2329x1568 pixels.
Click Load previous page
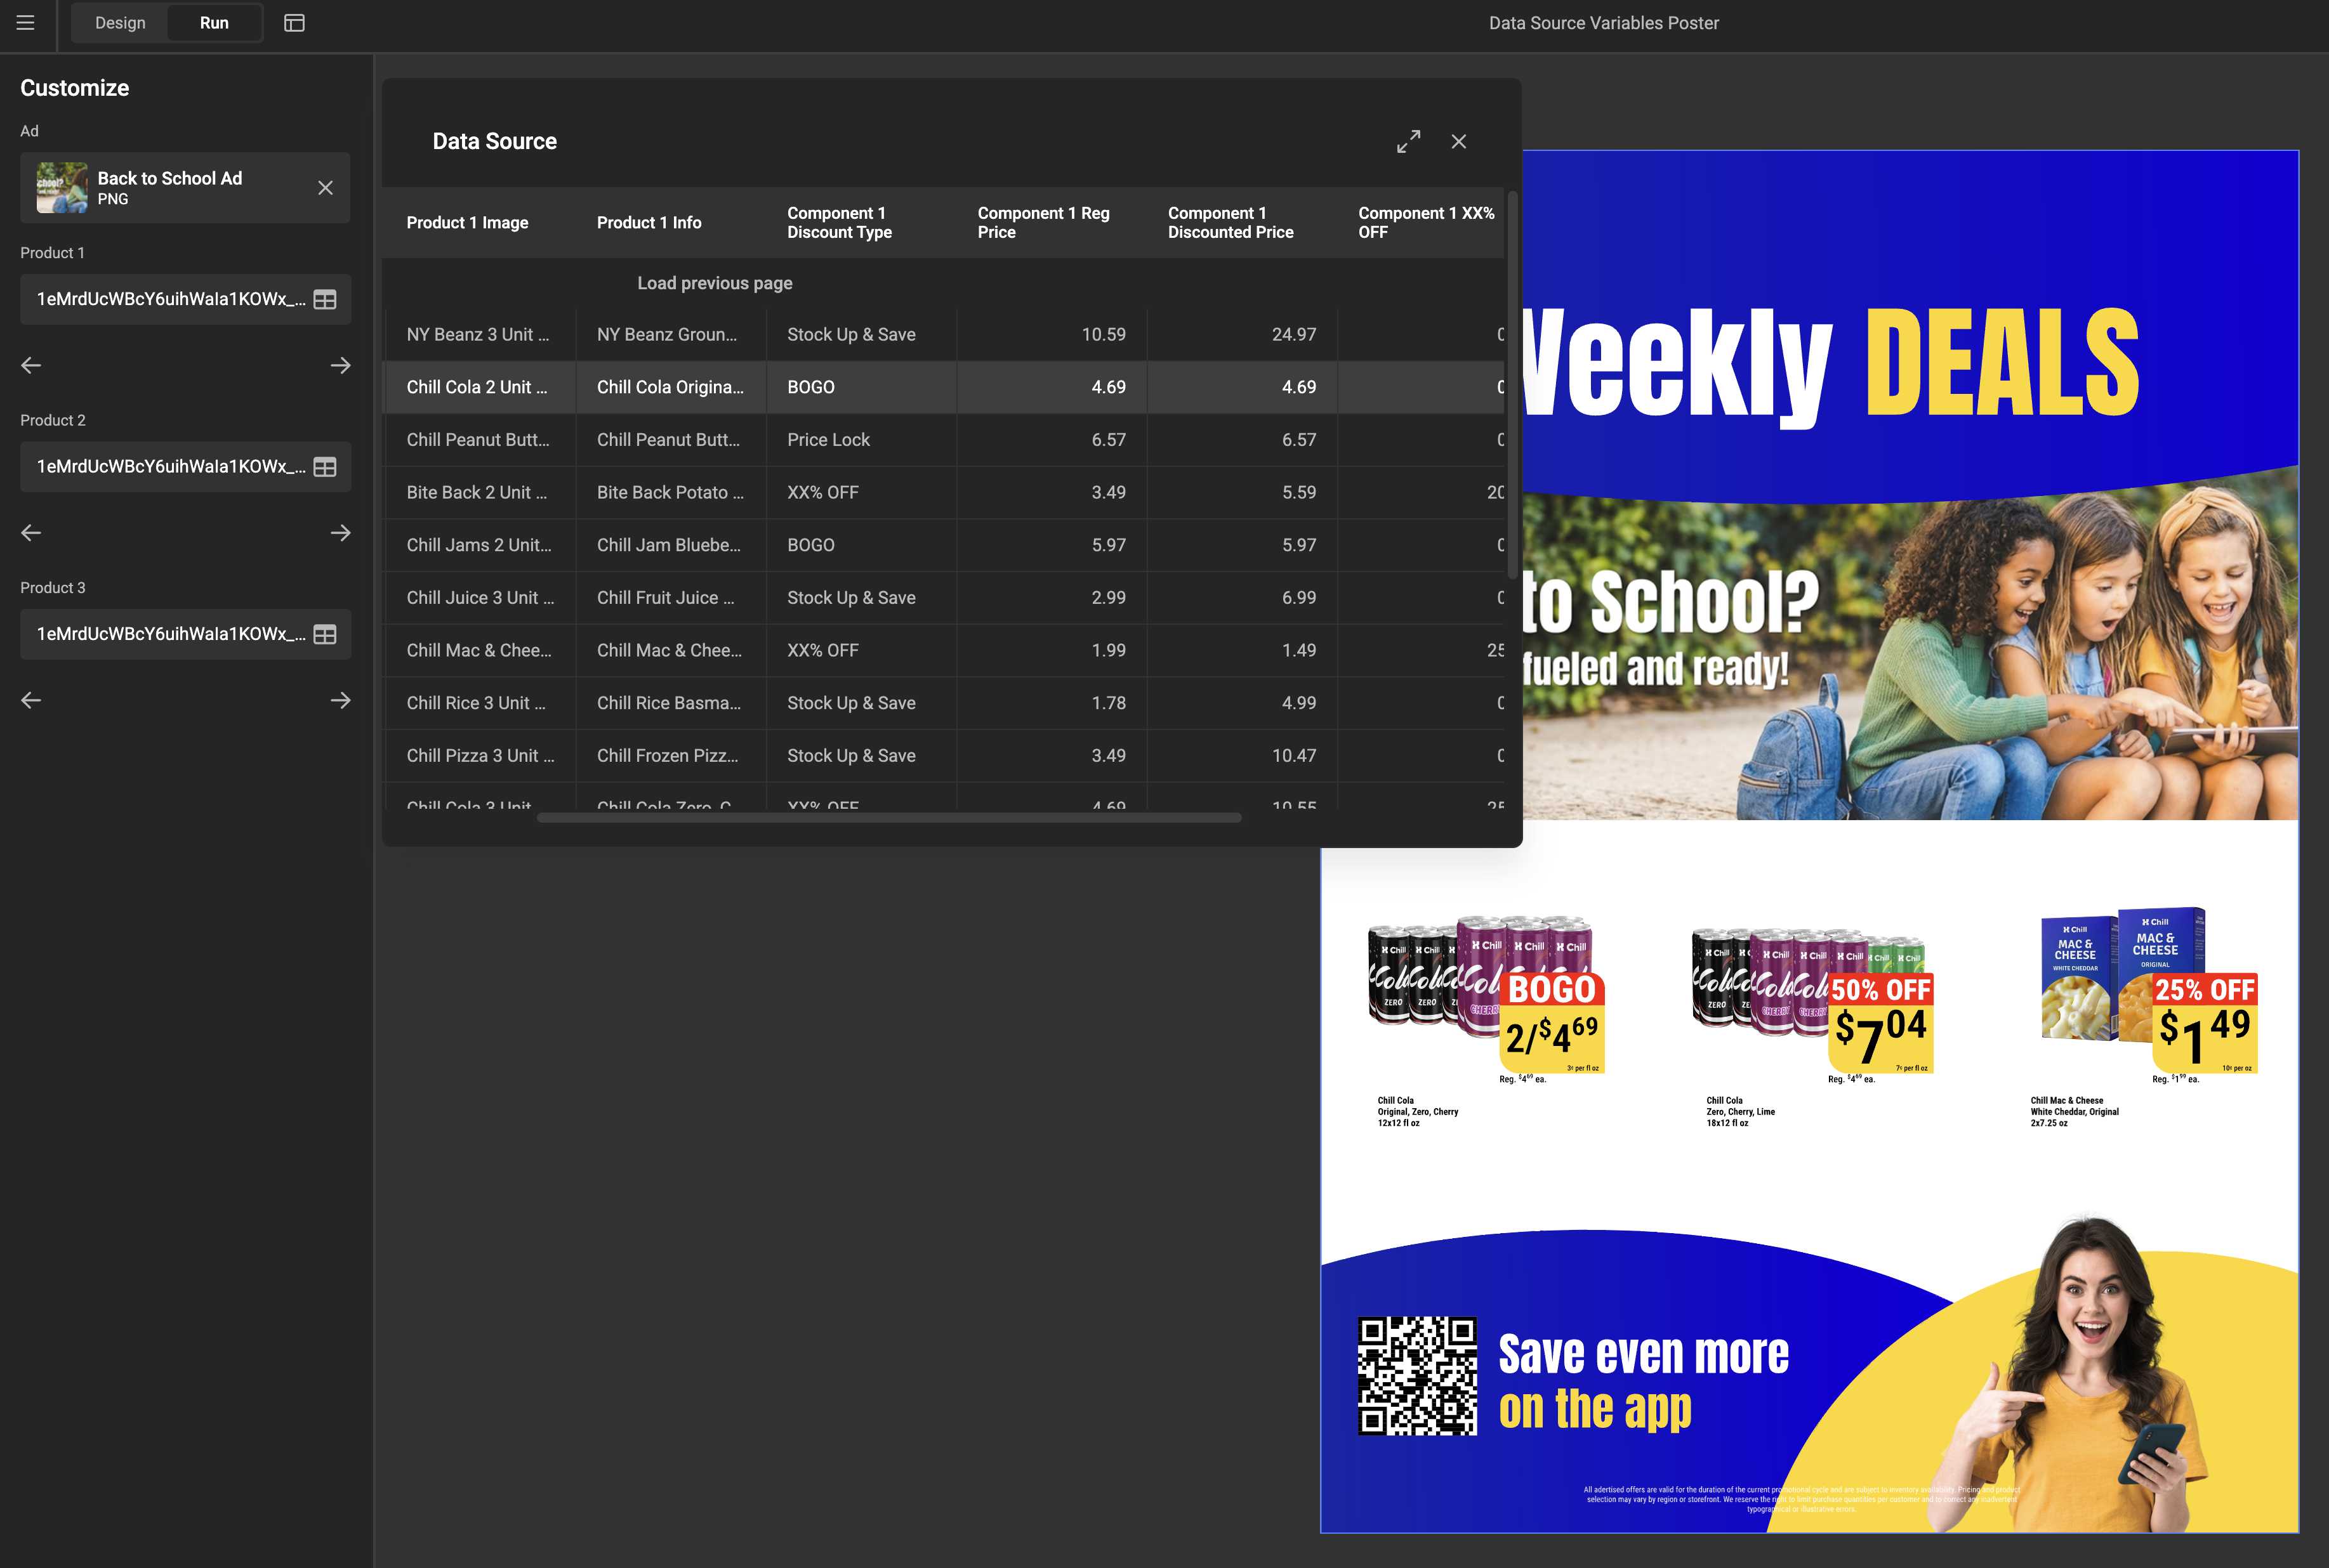click(x=715, y=283)
